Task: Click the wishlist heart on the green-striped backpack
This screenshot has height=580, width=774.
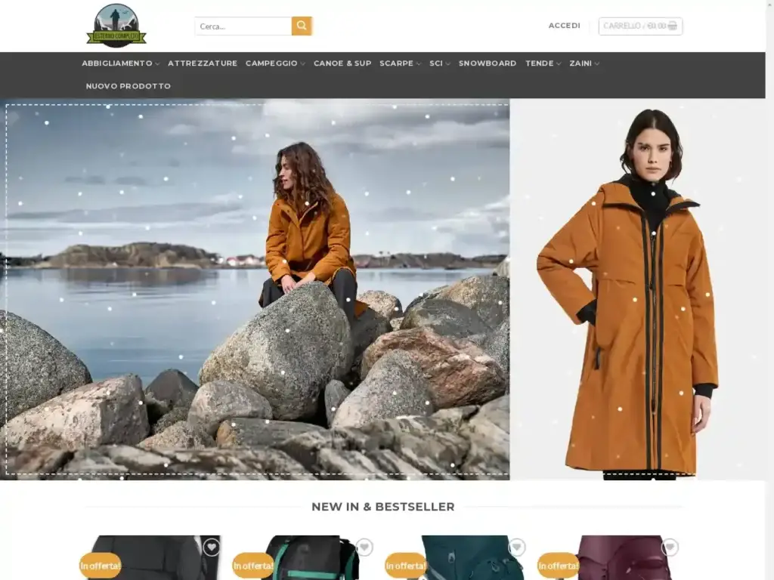Action: [x=364, y=548]
